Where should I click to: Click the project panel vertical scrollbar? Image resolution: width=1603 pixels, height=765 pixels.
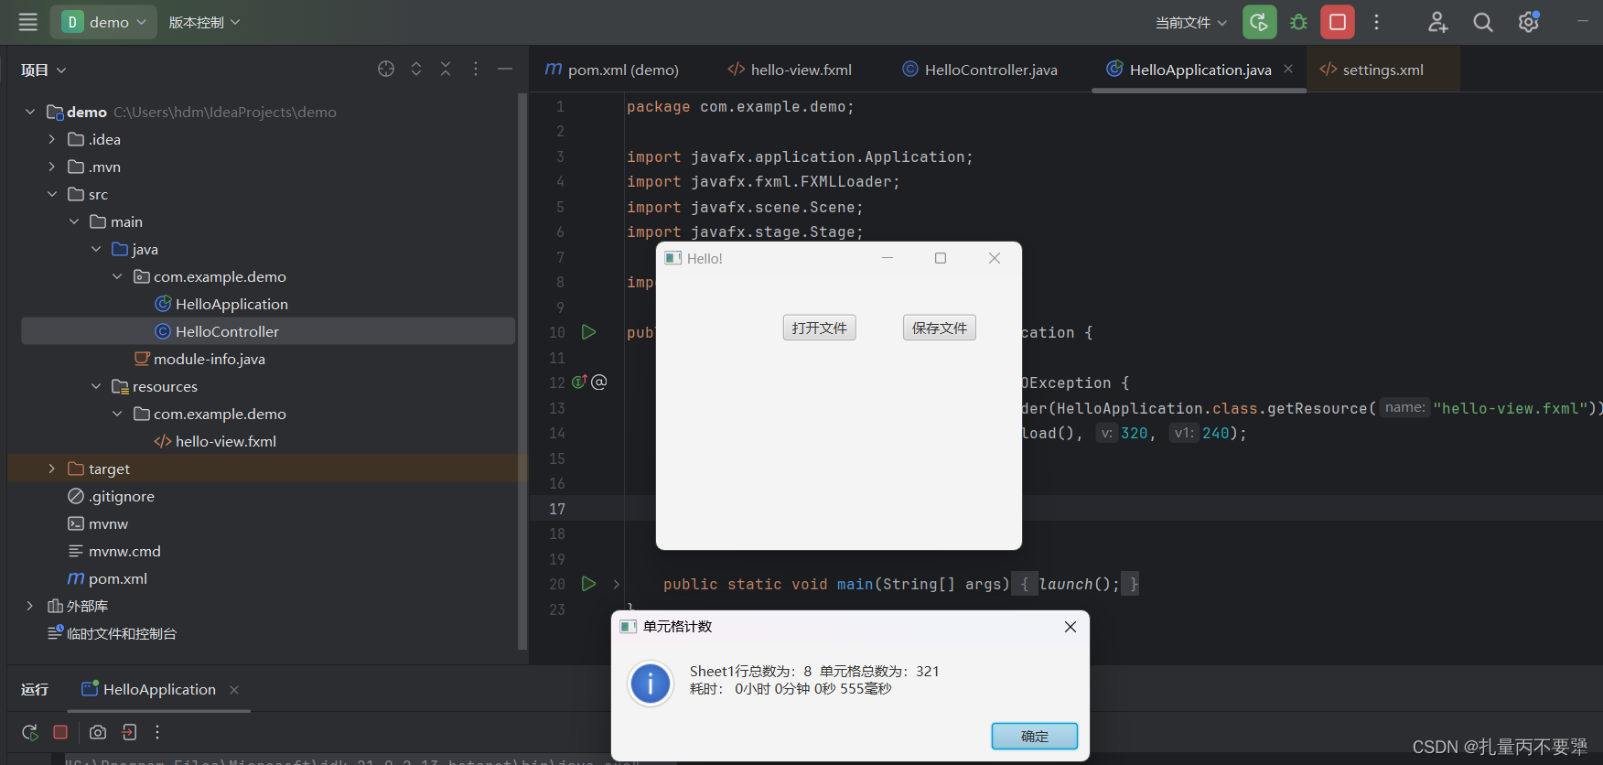coord(522,371)
